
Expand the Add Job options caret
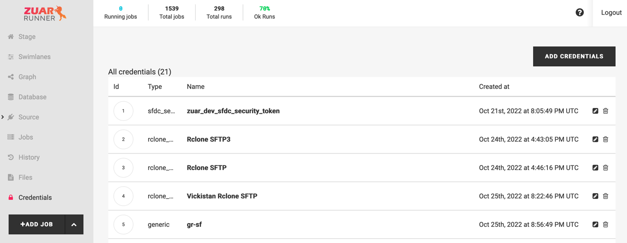click(x=74, y=225)
